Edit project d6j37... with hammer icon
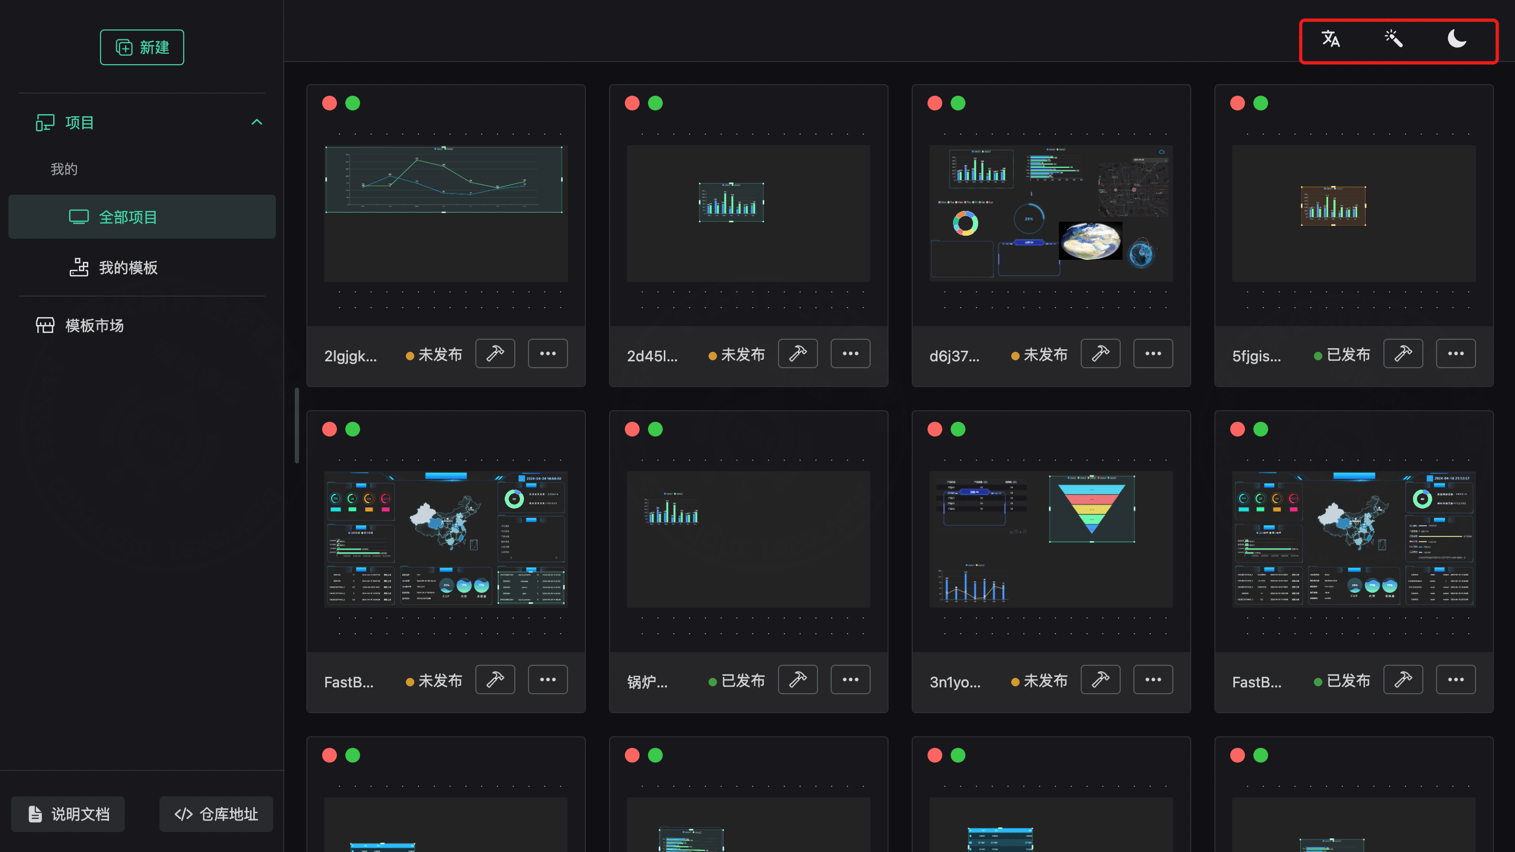This screenshot has height=852, width=1515. pyautogui.click(x=1100, y=354)
